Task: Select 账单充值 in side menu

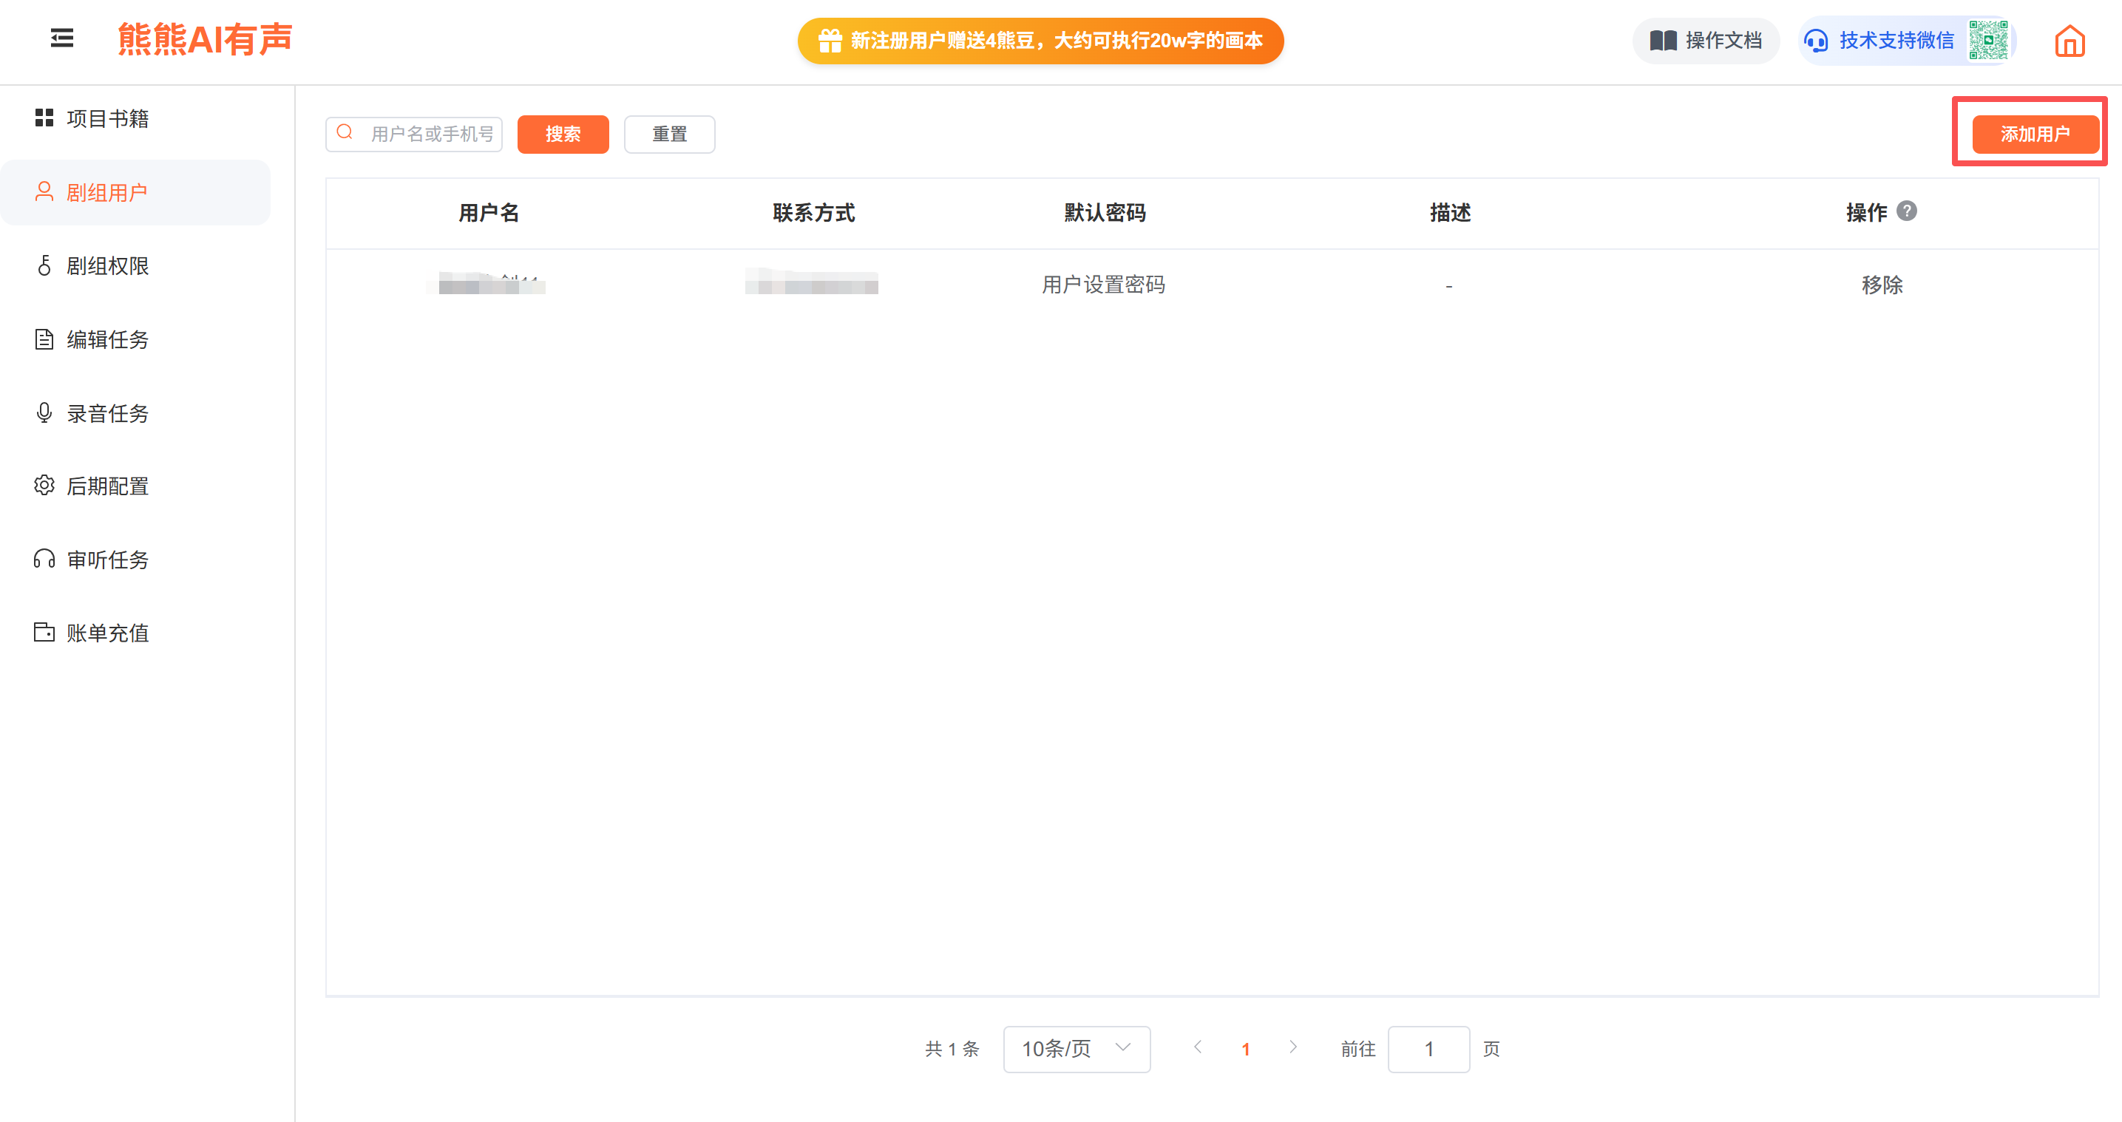Action: 107,633
